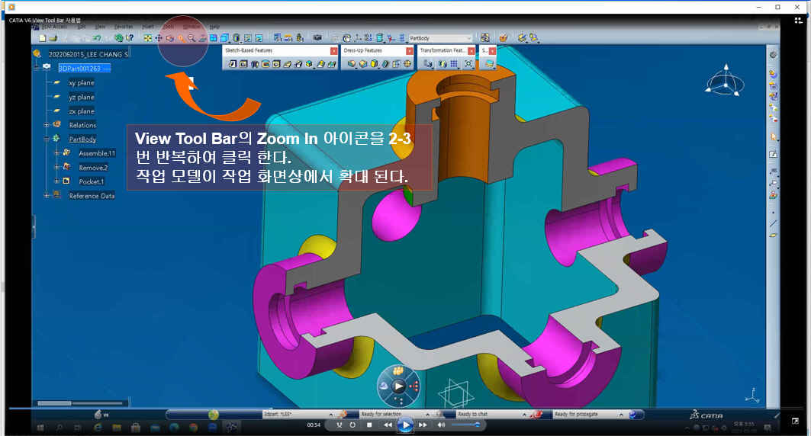
Task: Open the Help menu
Action: (x=214, y=27)
